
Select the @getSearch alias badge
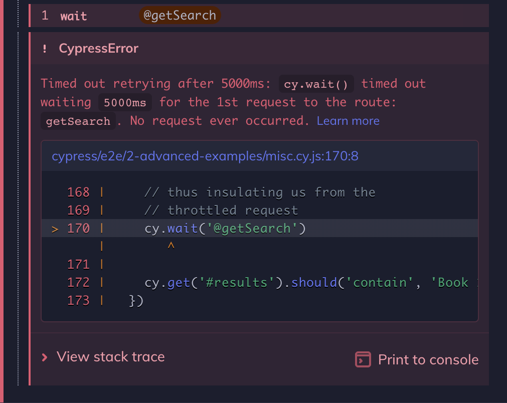pyautogui.click(x=180, y=16)
